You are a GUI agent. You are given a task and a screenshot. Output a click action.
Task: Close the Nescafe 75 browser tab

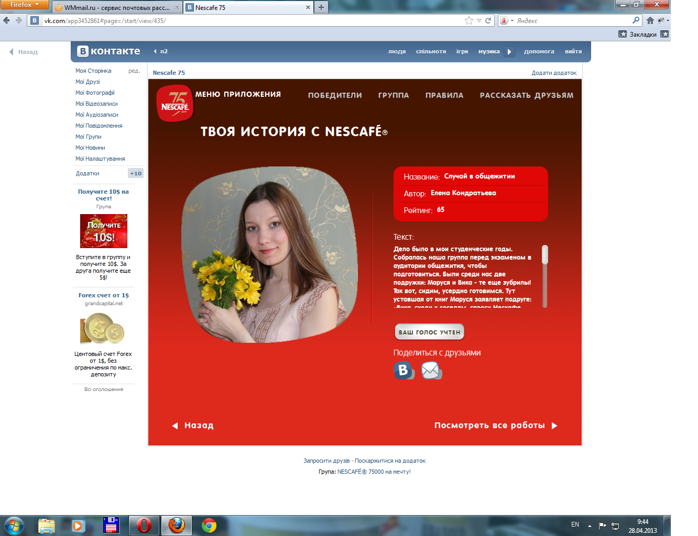(308, 7)
